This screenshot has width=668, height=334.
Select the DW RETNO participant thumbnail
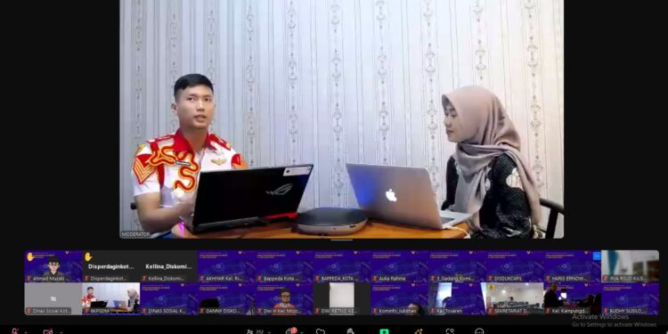click(342, 298)
